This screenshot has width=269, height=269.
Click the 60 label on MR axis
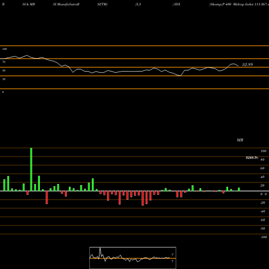click(x=263, y=168)
